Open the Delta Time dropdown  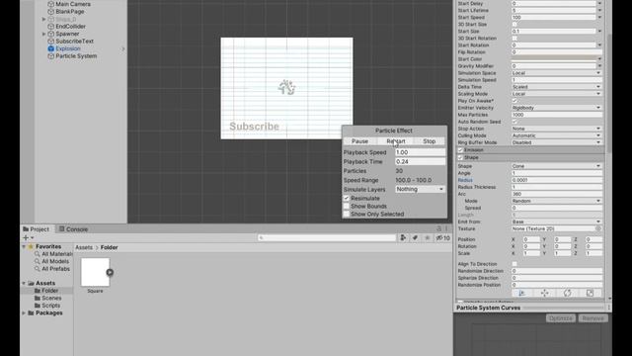point(557,87)
